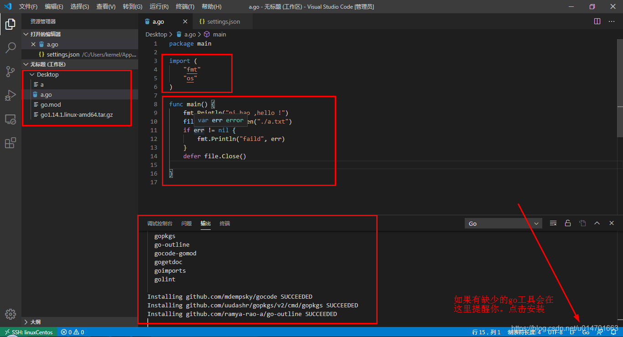
Task: Close the a.go editor tab
Action: (x=185, y=21)
